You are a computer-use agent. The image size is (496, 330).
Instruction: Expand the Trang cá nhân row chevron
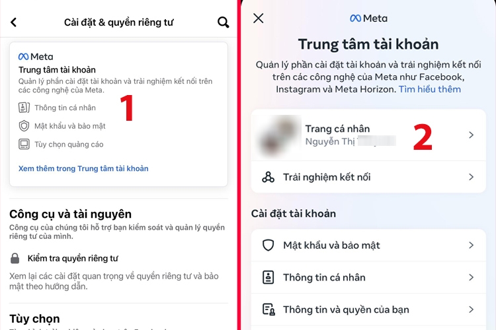(x=471, y=135)
